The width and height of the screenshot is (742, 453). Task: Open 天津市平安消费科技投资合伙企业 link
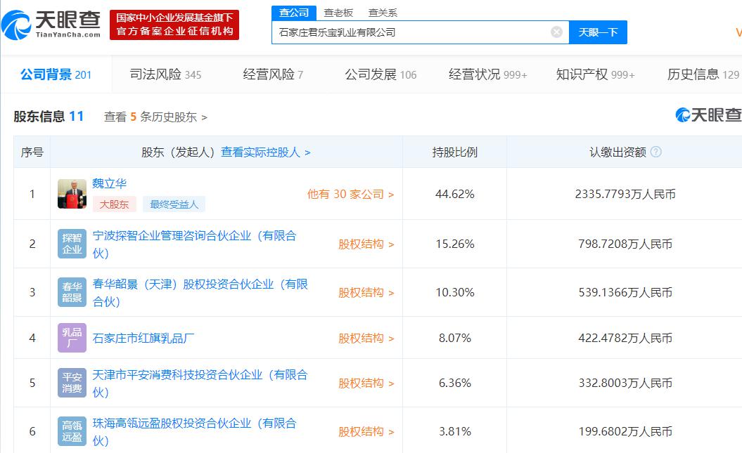coord(200,383)
